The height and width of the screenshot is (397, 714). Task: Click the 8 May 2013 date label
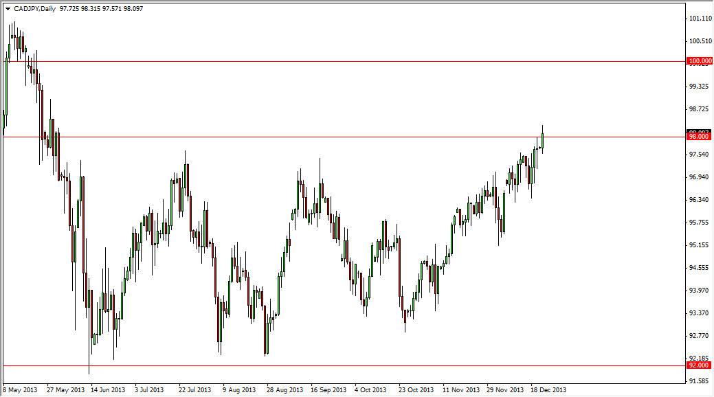20,390
